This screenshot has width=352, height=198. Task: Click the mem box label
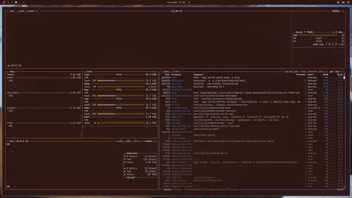coord(12,71)
